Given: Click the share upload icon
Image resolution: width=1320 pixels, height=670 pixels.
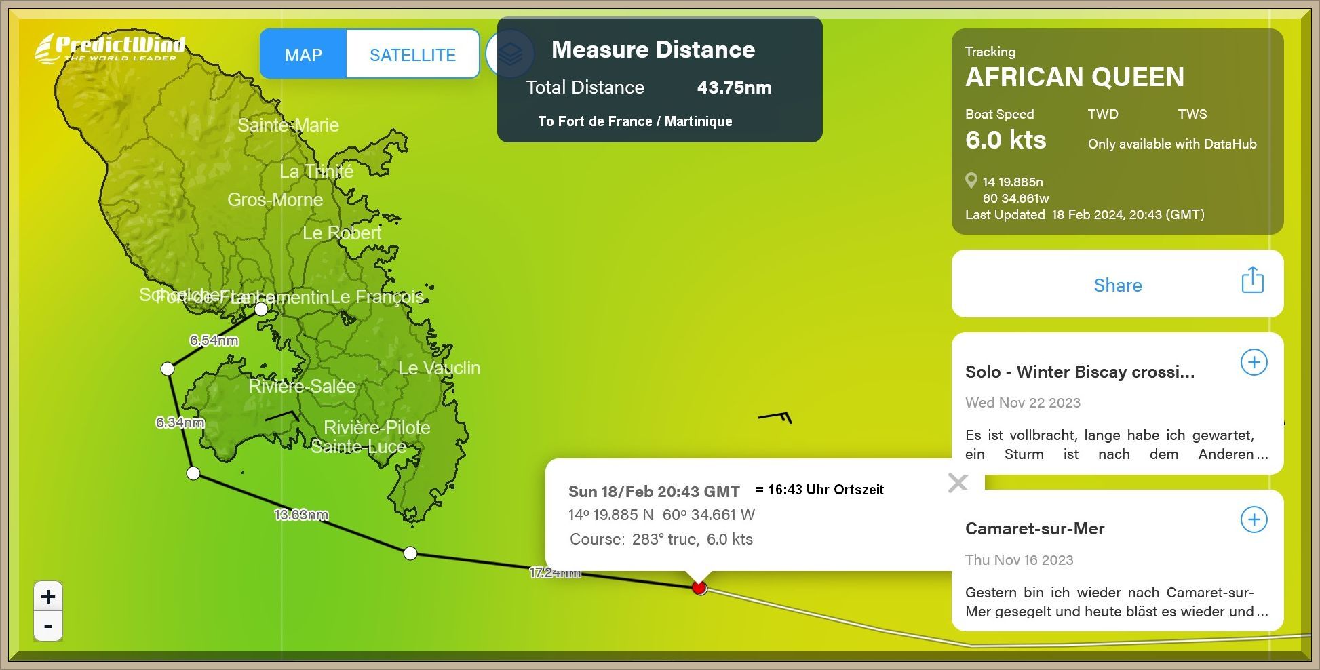Looking at the screenshot, I should (x=1252, y=281).
